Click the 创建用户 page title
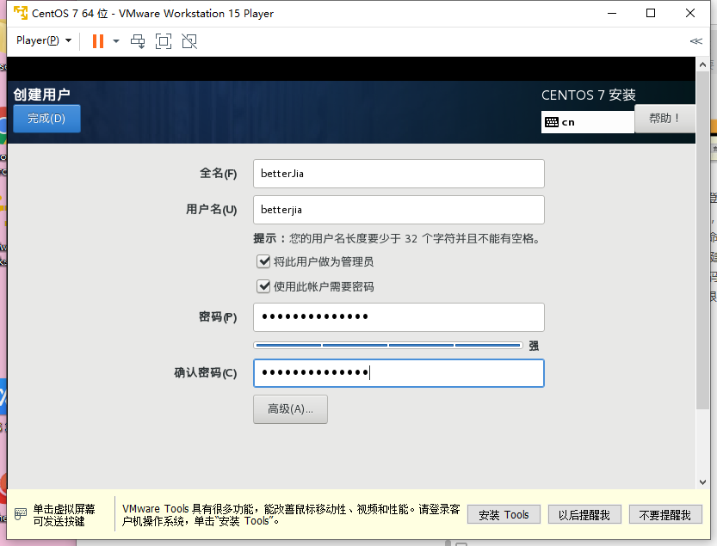Viewport: 717px width, 546px height. pyautogui.click(x=41, y=94)
